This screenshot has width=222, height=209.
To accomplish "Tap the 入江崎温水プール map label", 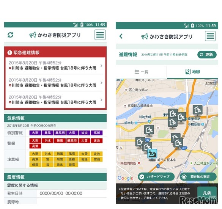I will [x=206, y=163].
